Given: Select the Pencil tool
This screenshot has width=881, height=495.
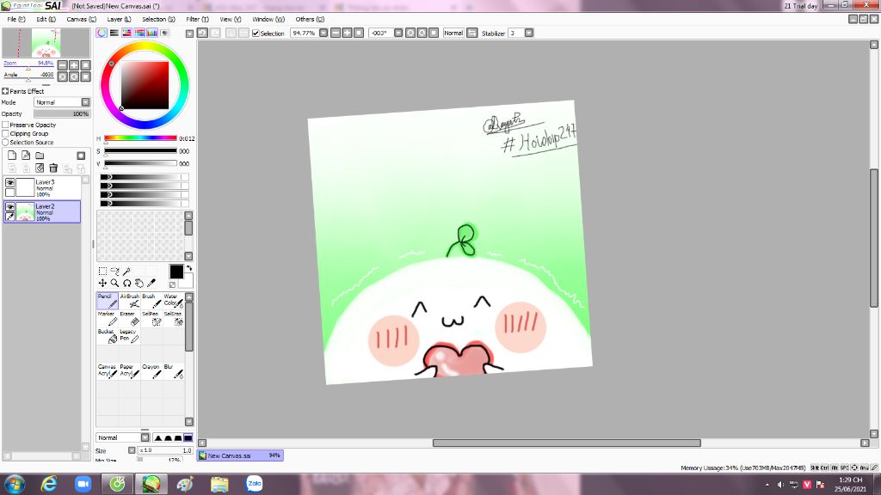Looking at the screenshot, I should (x=107, y=301).
